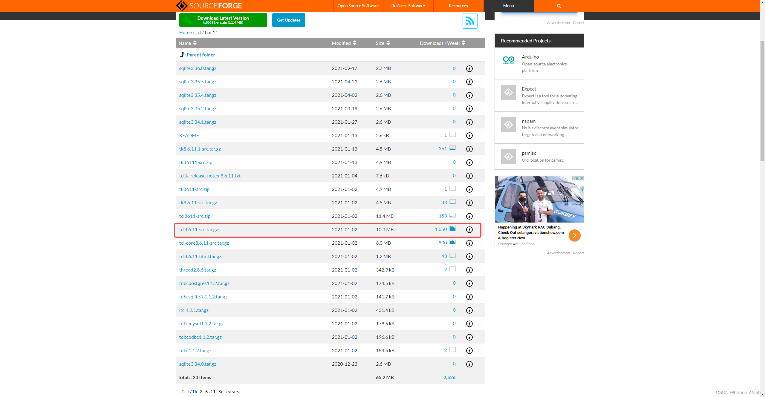The height and width of the screenshot is (397, 765).
Task: Open the Open Source Software menu
Action: pos(358,6)
